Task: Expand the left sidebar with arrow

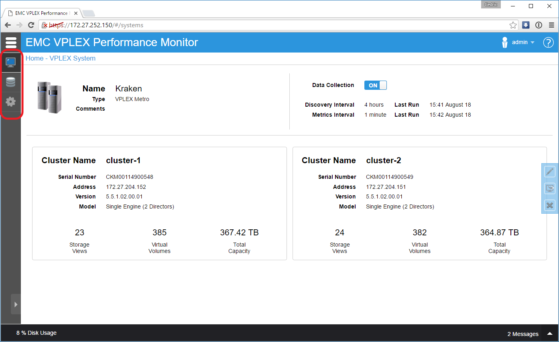Action: 16,304
